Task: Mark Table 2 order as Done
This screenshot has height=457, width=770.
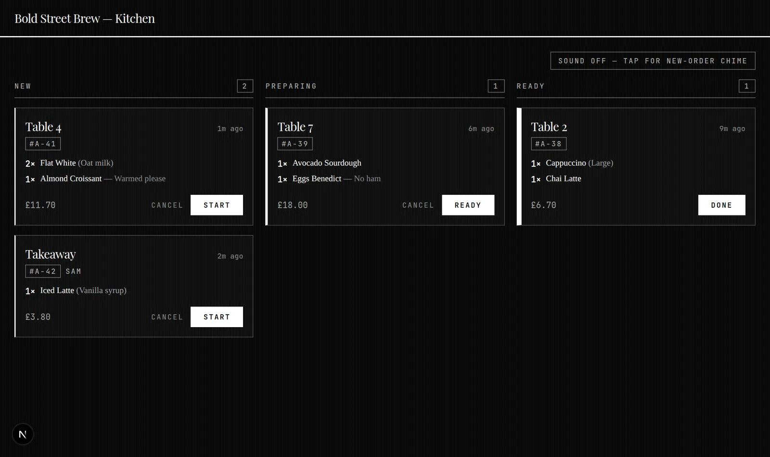Action: tap(721, 205)
